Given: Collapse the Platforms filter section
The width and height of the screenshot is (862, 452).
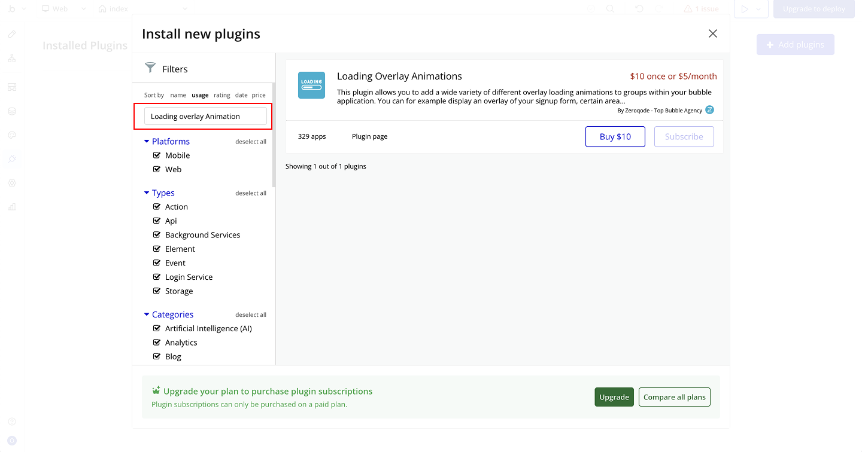Looking at the screenshot, I should click(x=147, y=142).
